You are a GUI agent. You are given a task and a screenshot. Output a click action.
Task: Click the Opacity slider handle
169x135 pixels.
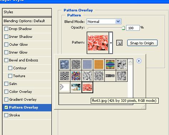(123, 28)
